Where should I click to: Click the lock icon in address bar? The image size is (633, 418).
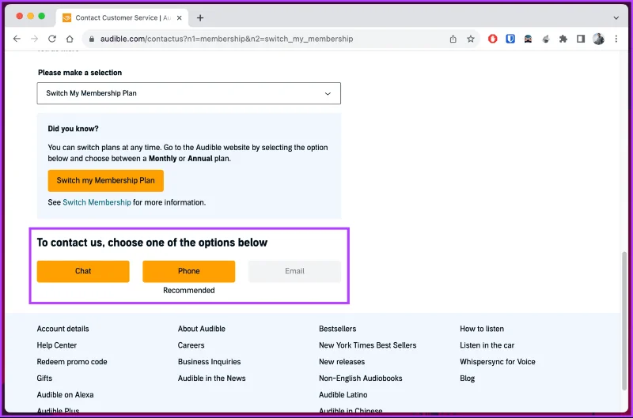point(92,39)
